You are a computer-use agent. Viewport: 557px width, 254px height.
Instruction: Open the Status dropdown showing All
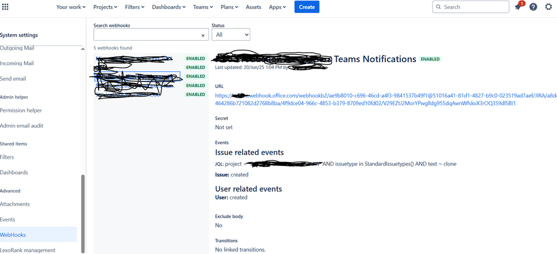[231, 35]
